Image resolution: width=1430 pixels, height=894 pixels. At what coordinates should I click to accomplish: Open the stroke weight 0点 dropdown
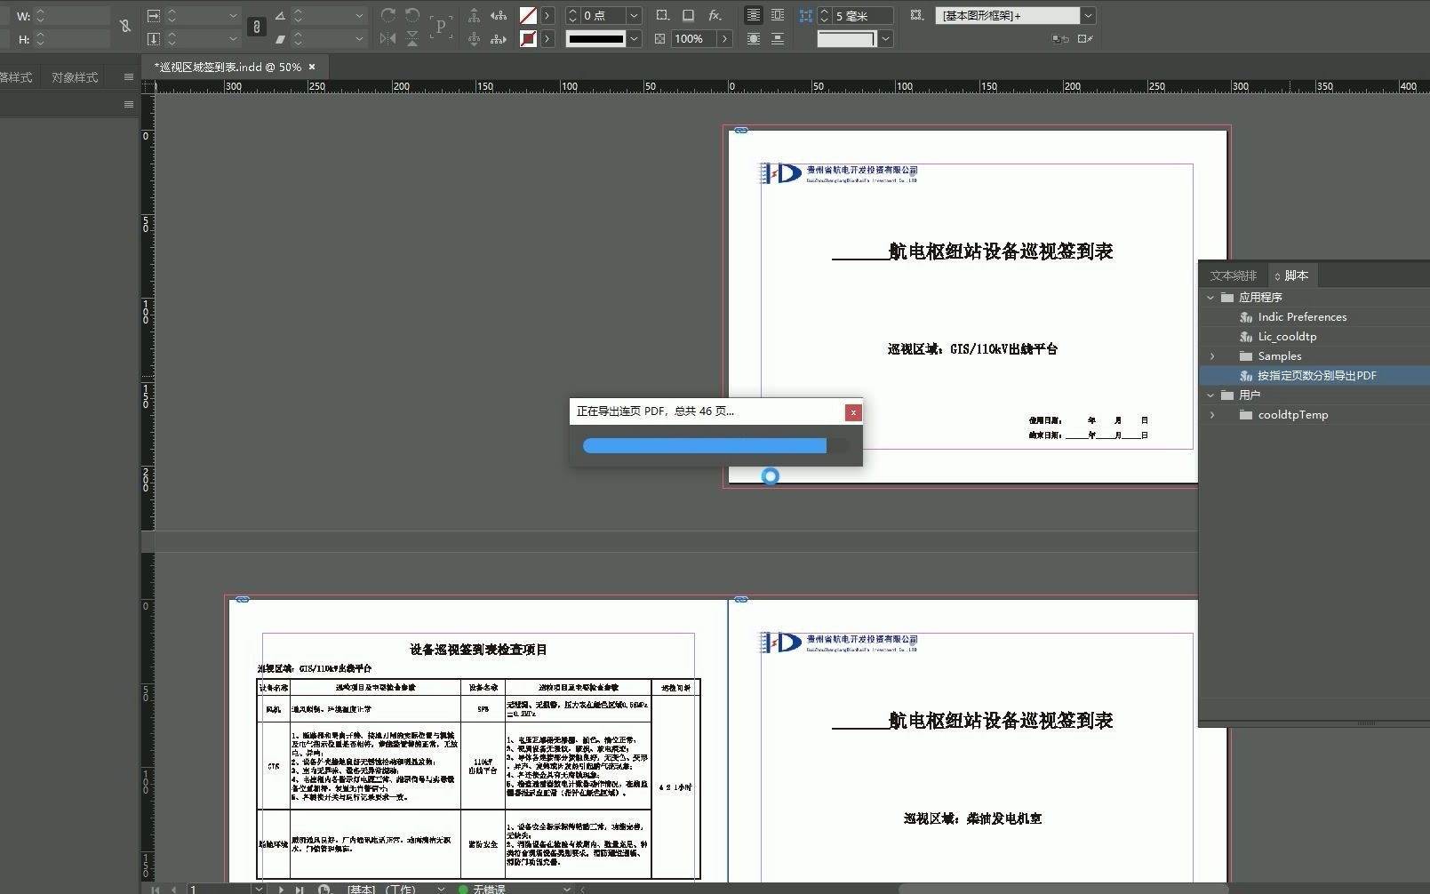633,15
